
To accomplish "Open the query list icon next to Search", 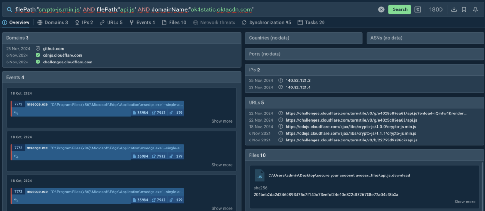I will point(418,9).
